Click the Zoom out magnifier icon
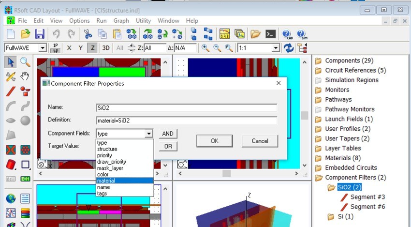Viewport: 411px width, 227px height. (x=217, y=48)
